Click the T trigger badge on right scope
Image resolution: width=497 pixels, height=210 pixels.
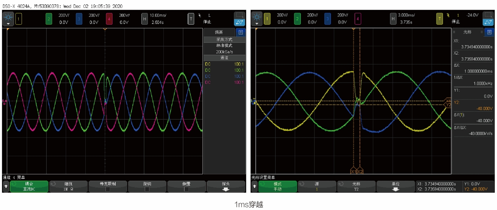(x=439, y=18)
